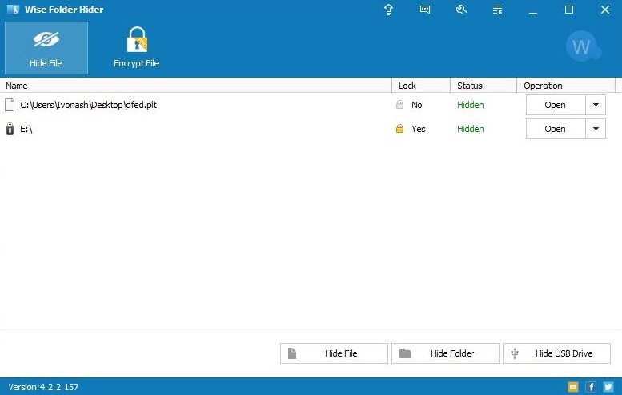The image size is (622, 395).
Task: Maximize the Wise Folder Hider window
Action: coord(569,10)
